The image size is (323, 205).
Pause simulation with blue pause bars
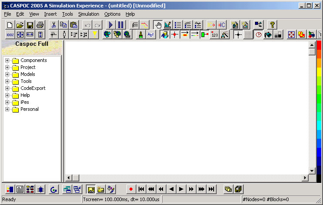coord(121,25)
